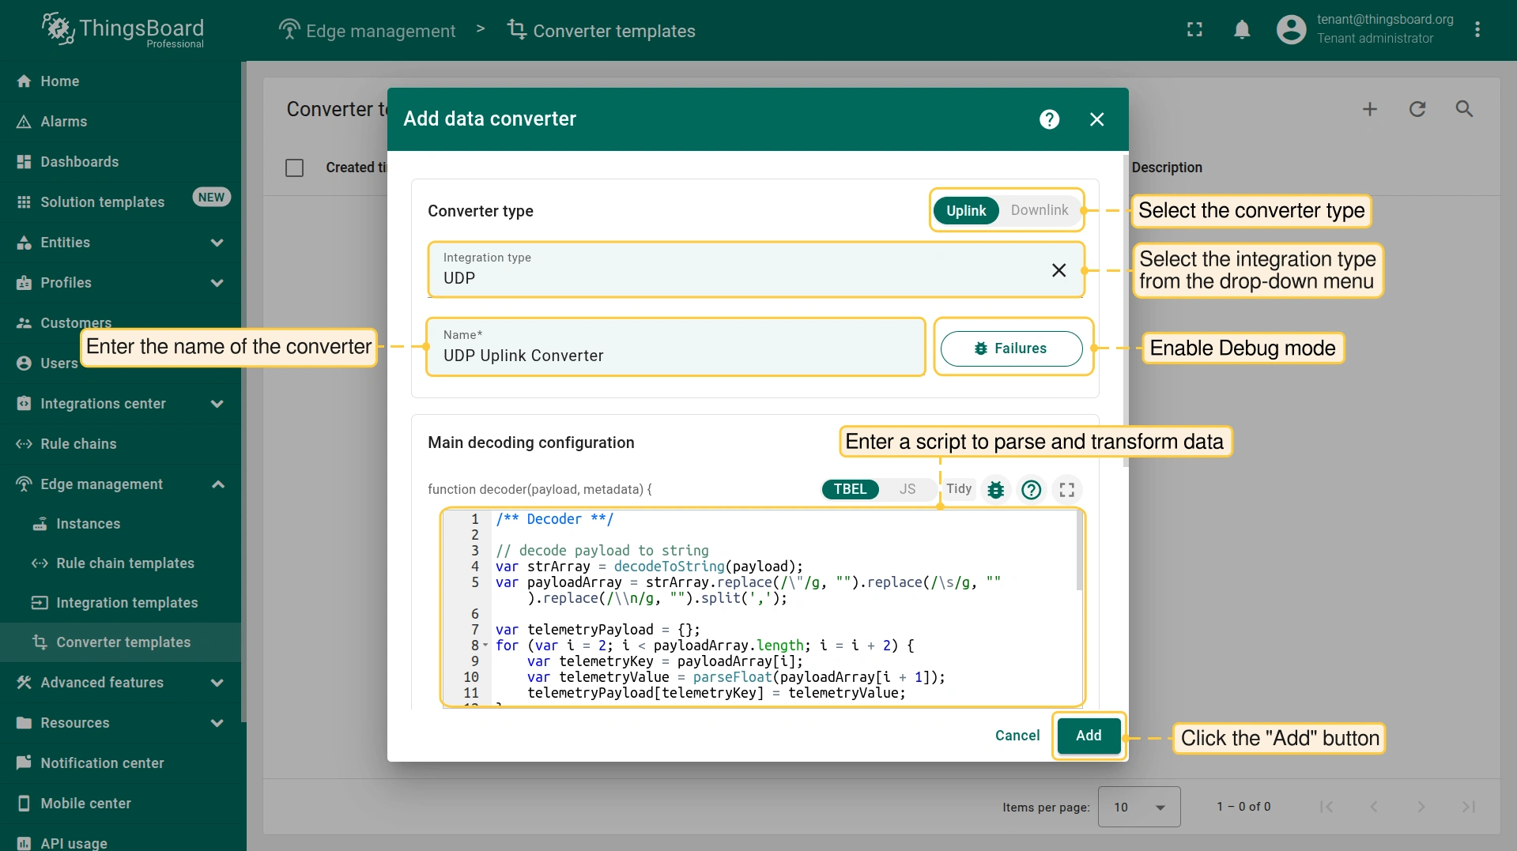This screenshot has height=851, width=1517.
Task: Click the ThingsBoard logo
Action: point(123,30)
